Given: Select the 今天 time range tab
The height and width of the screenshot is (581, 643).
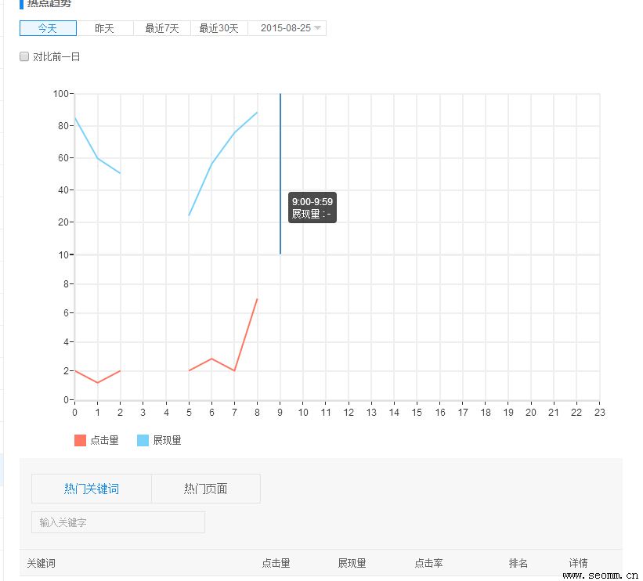Looking at the screenshot, I should pyautogui.click(x=48, y=28).
